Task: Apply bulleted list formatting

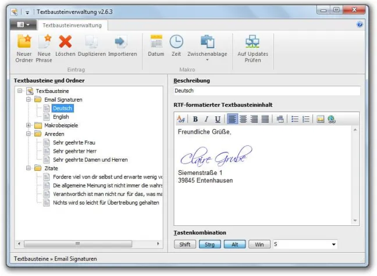Action: click(x=295, y=119)
